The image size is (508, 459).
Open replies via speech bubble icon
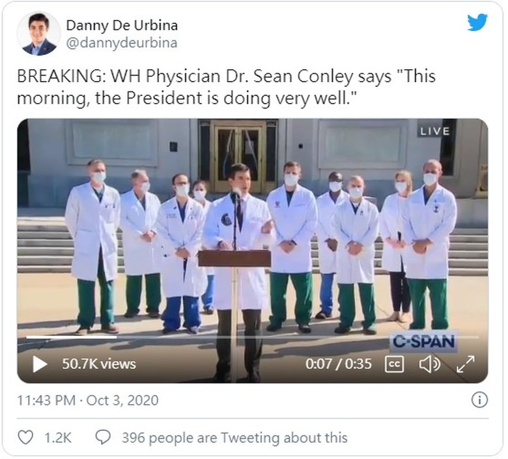click(103, 437)
